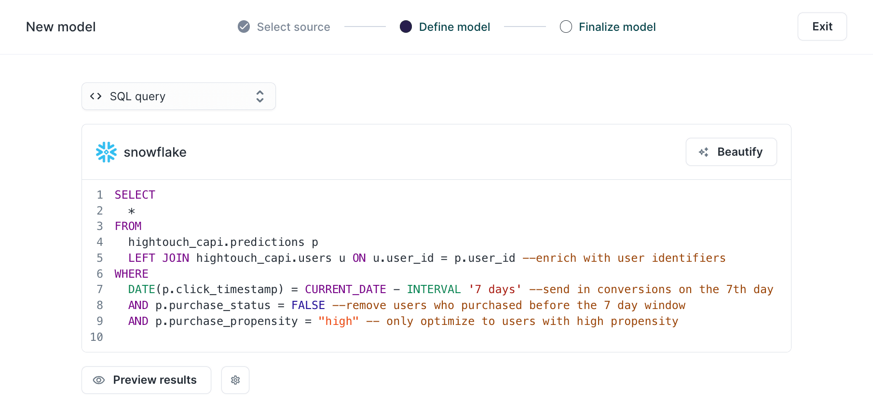This screenshot has height=404, width=873.
Task: Click the code brackets icon beside SQL query
Action: (x=96, y=96)
